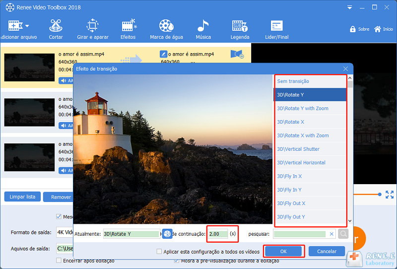This screenshot has width=397, height=269.
Task: Toggle the Mostra a pré-visualização checkbox
Action: 177,261
